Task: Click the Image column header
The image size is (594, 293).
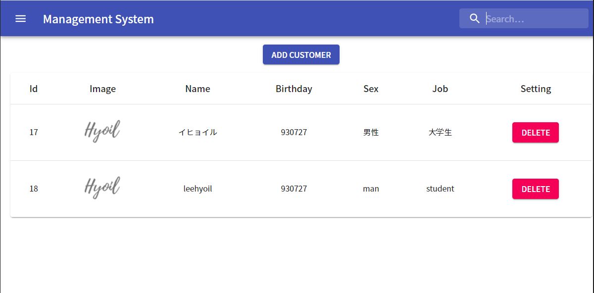Action: pyautogui.click(x=102, y=89)
